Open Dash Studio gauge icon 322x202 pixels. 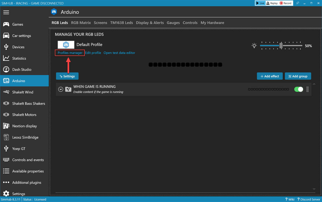click(x=6, y=69)
